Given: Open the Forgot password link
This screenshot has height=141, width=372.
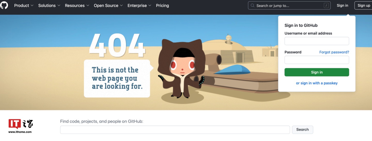Looking at the screenshot, I should (334, 52).
